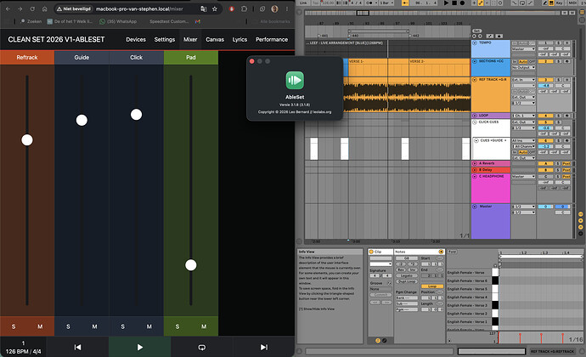The width and height of the screenshot is (586, 357).
Task: Mute the Click channel in AbleSet mixer
Action: click(x=149, y=326)
